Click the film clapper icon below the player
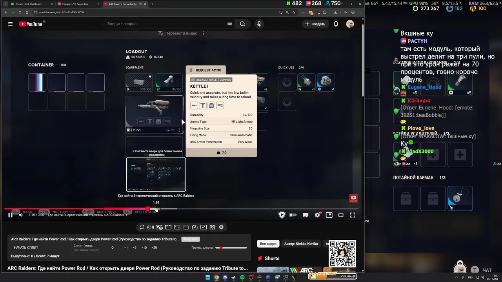Screen dimensions: 502x282 (x=168, y=227)
